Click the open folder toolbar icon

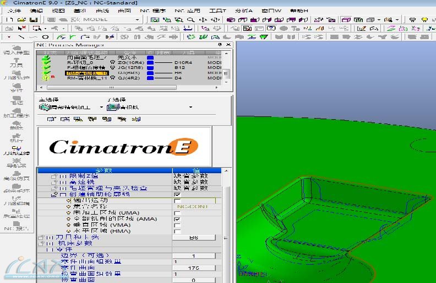coord(21,20)
